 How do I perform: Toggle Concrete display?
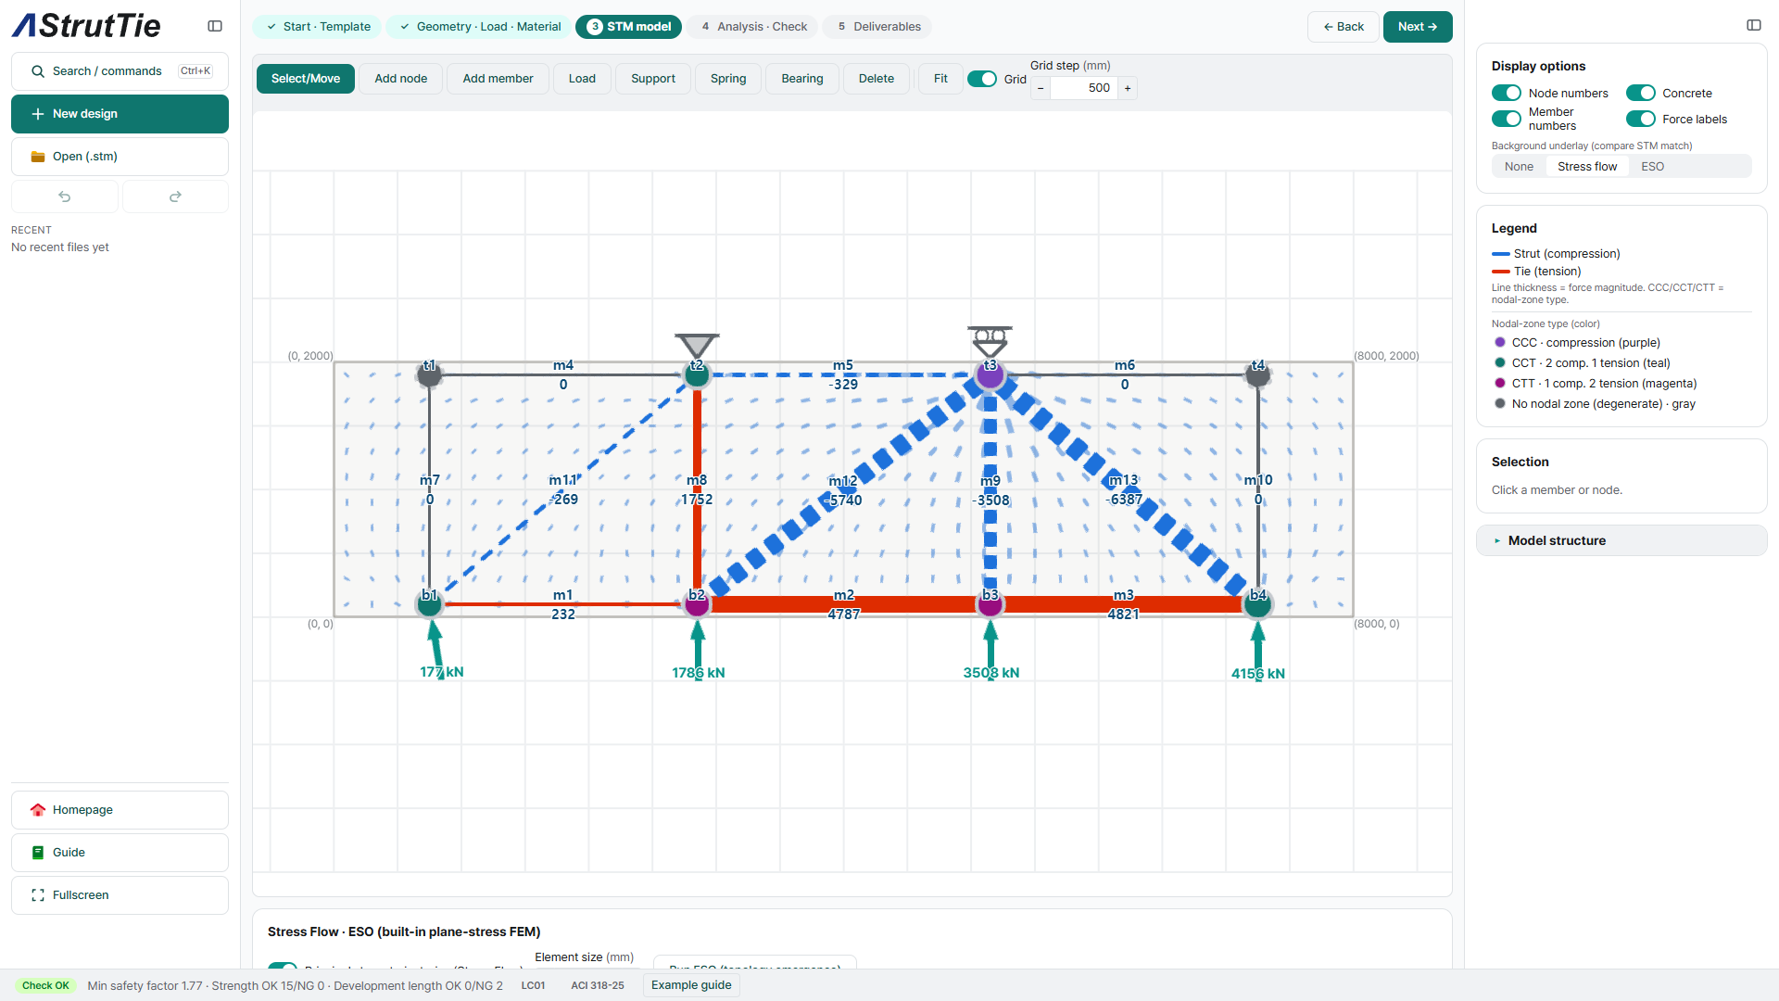pos(1641,93)
